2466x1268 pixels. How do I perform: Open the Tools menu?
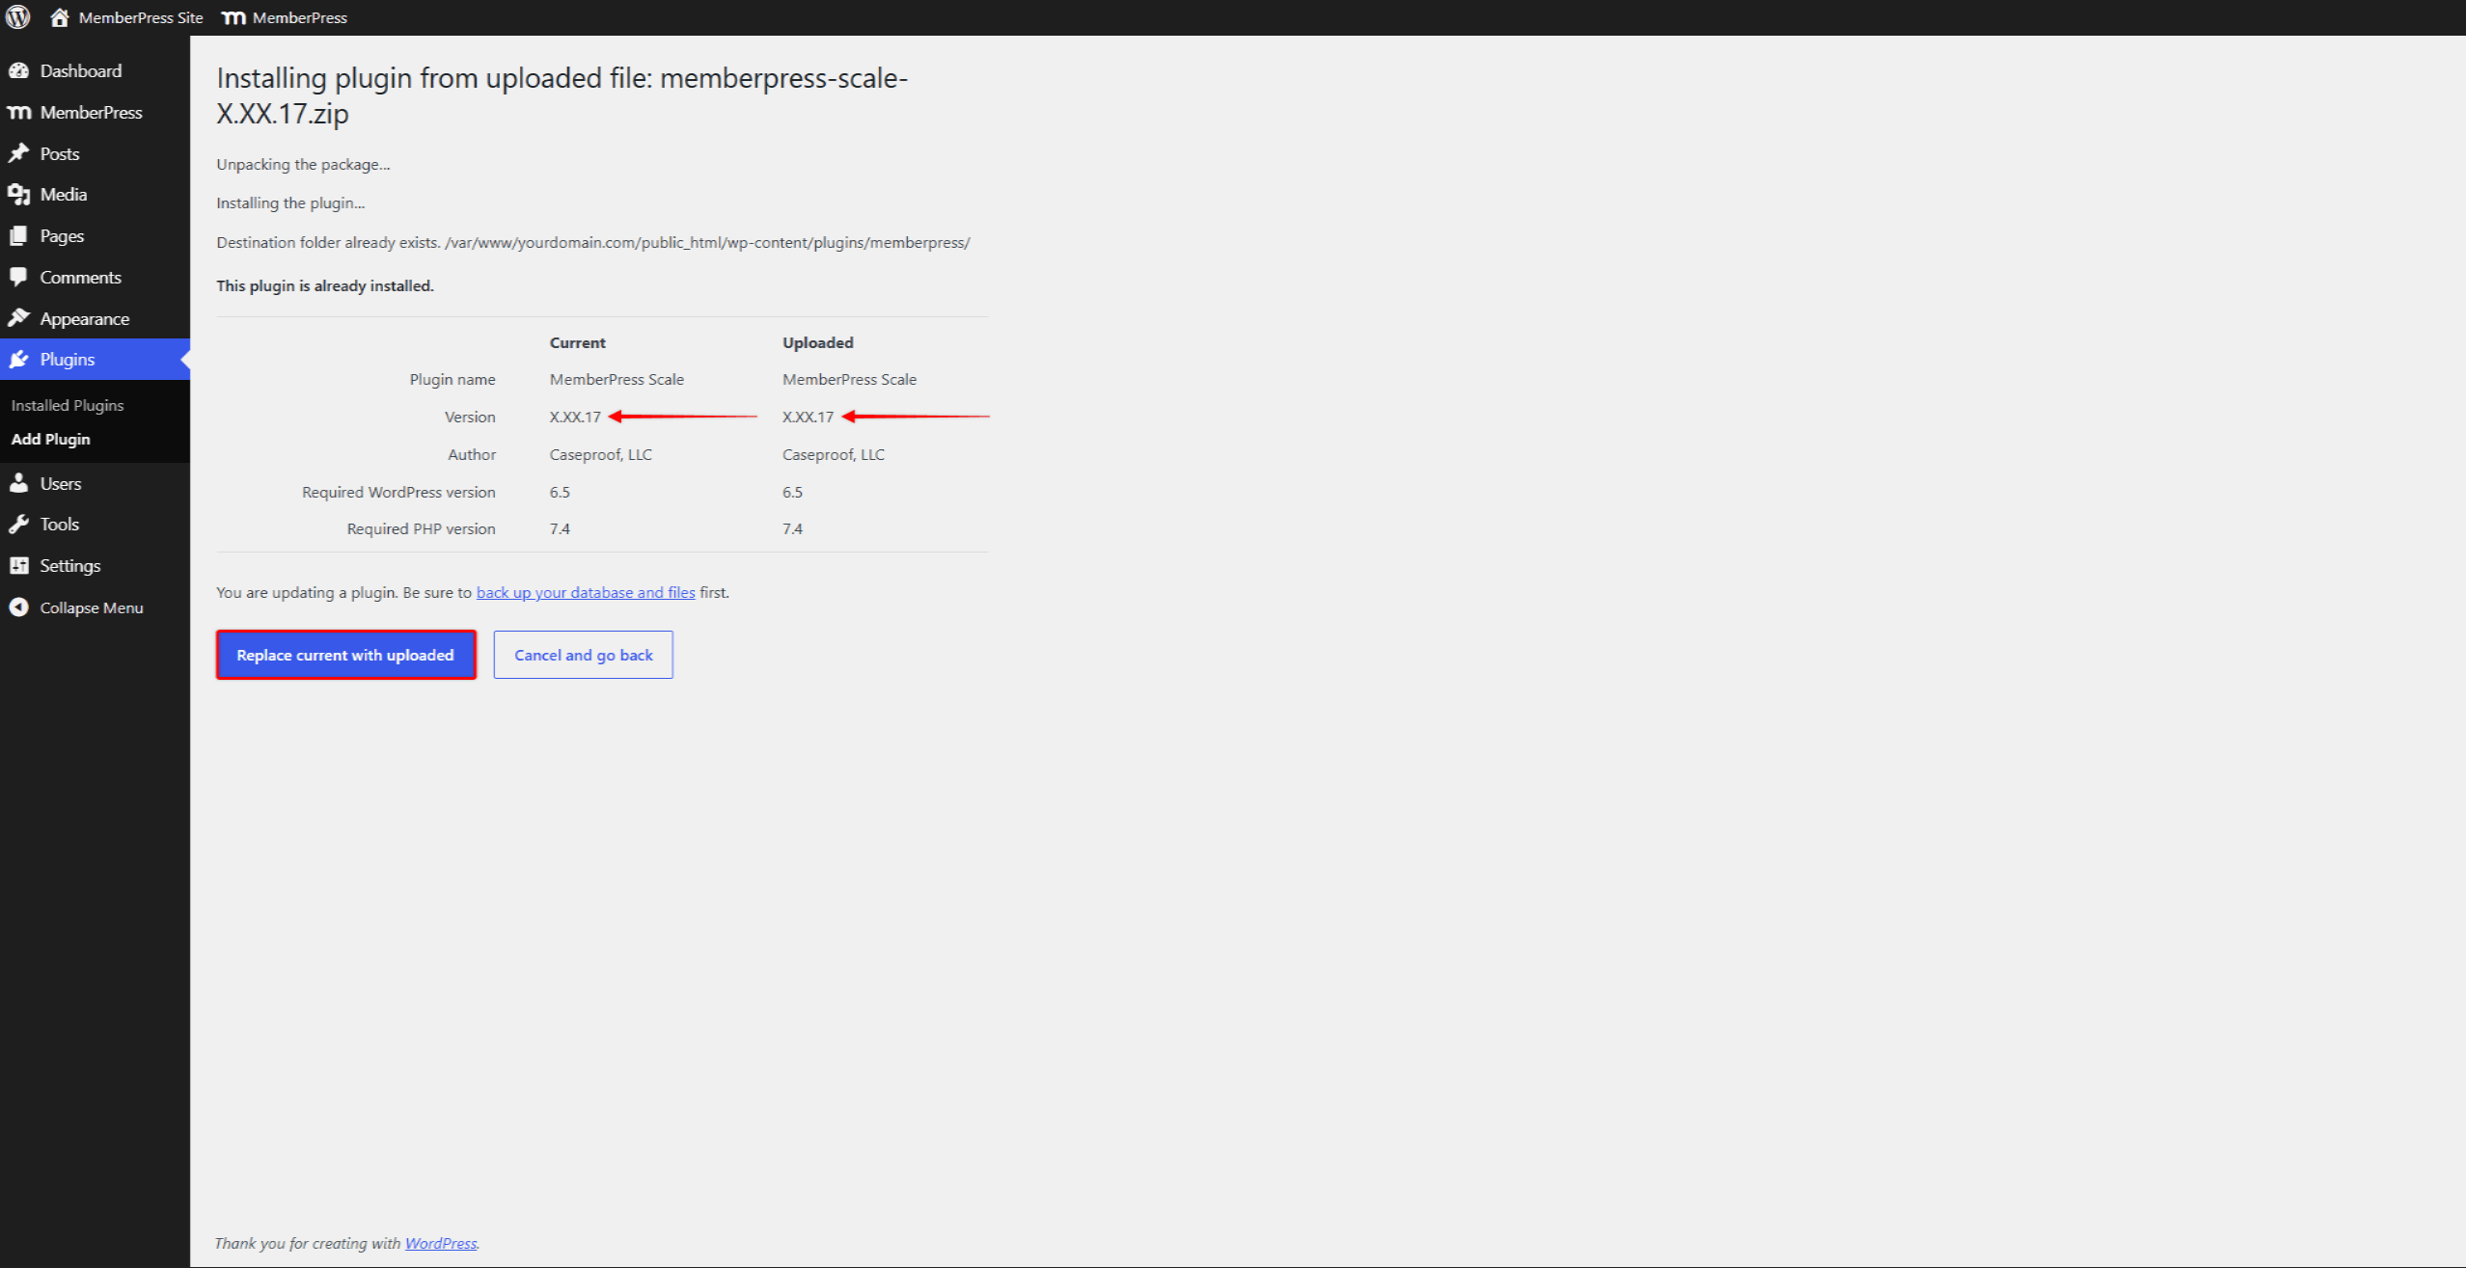coord(95,525)
